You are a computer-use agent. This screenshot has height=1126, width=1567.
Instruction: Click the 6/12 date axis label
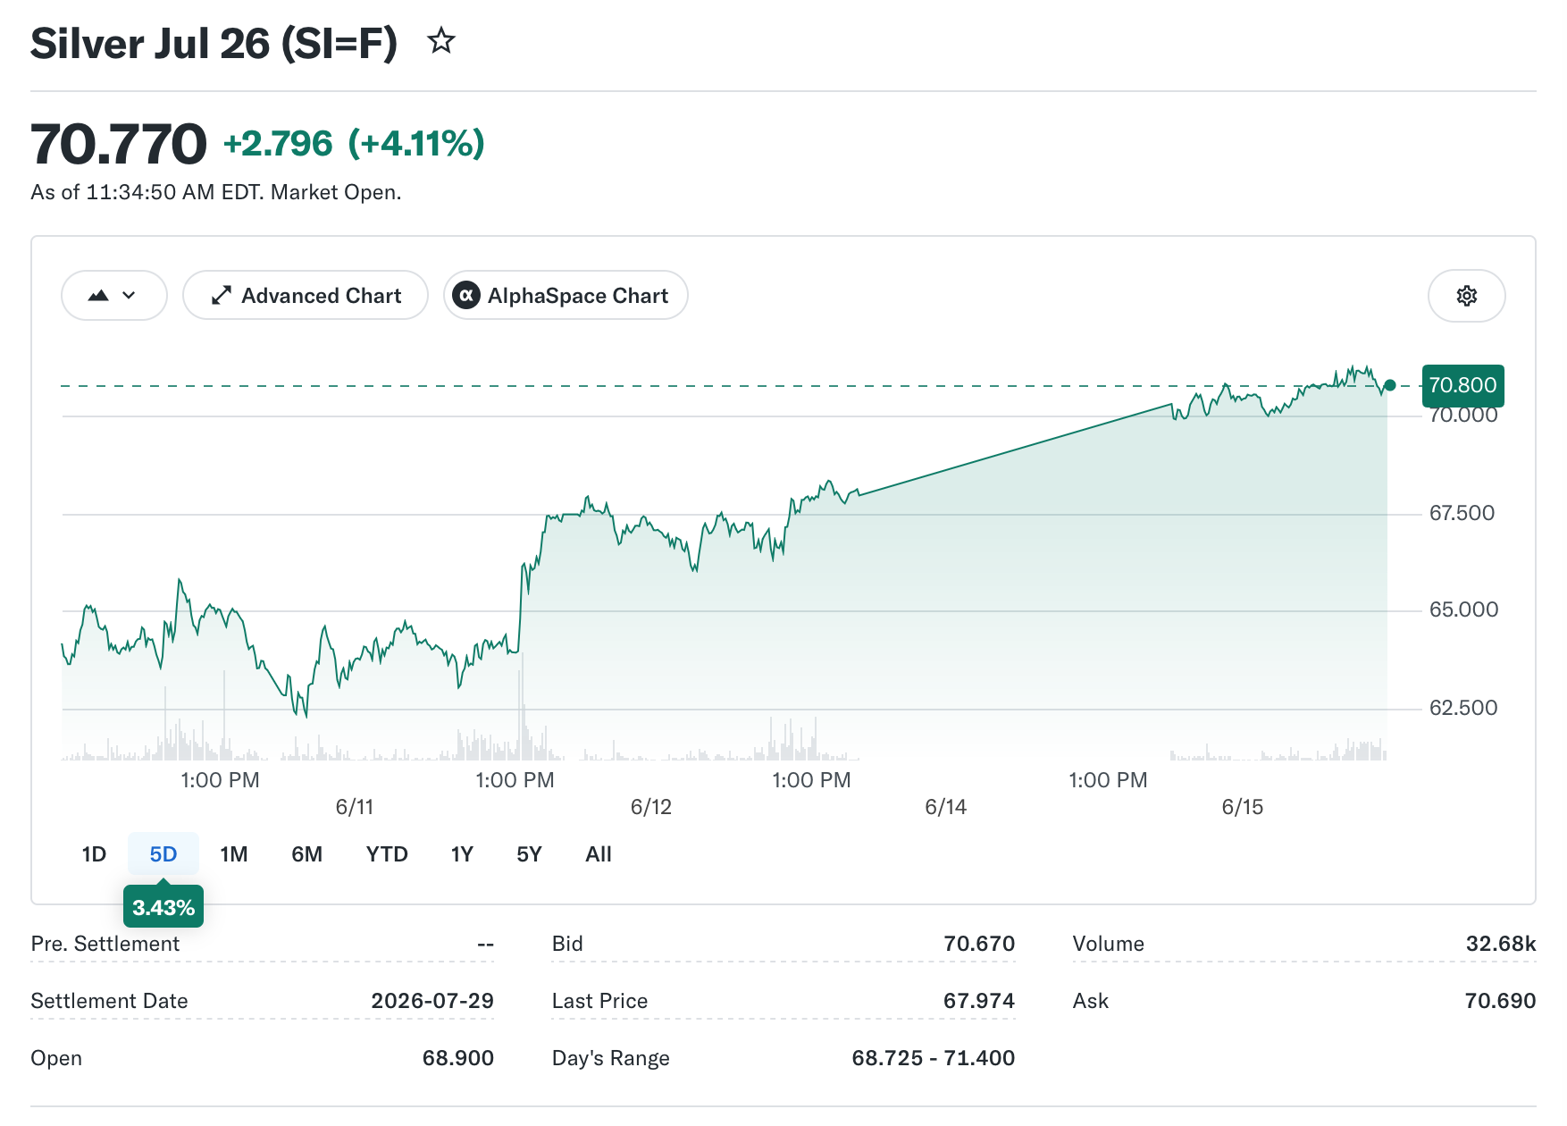(651, 807)
